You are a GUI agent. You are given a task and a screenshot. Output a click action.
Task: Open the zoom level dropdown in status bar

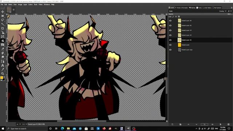(24, 124)
